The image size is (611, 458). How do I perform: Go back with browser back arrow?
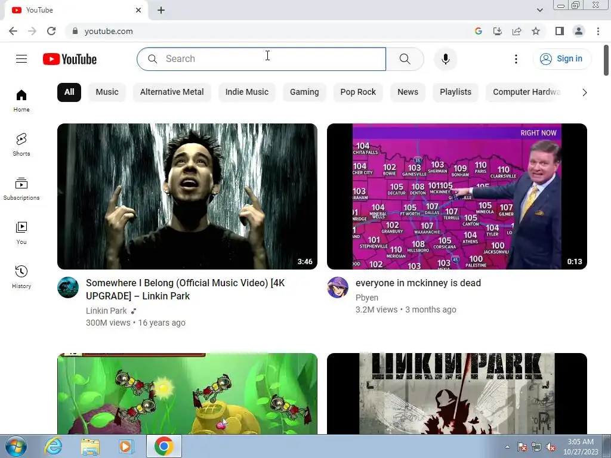pyautogui.click(x=13, y=31)
